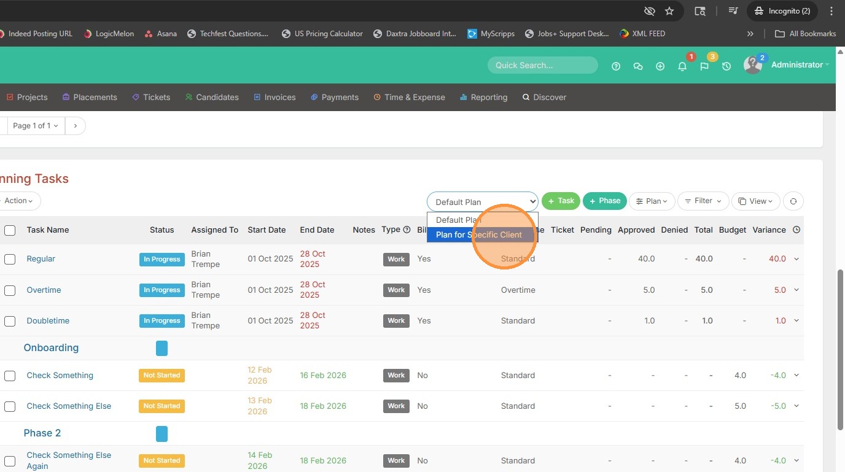Go to the Payments menu

click(x=335, y=97)
